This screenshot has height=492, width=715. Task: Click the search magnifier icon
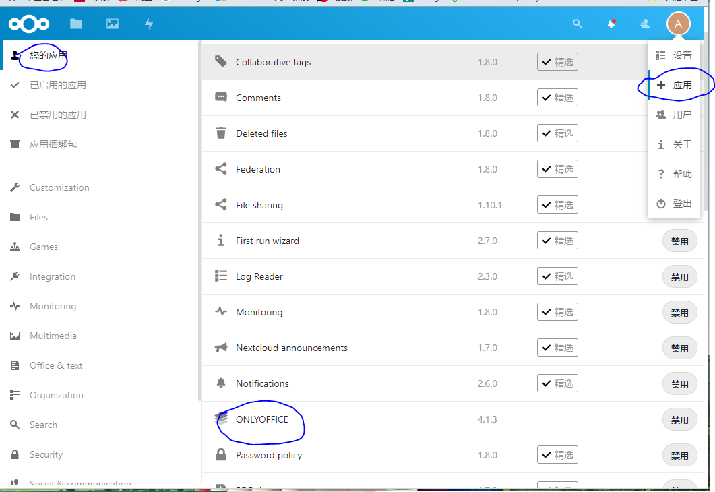coord(577,24)
